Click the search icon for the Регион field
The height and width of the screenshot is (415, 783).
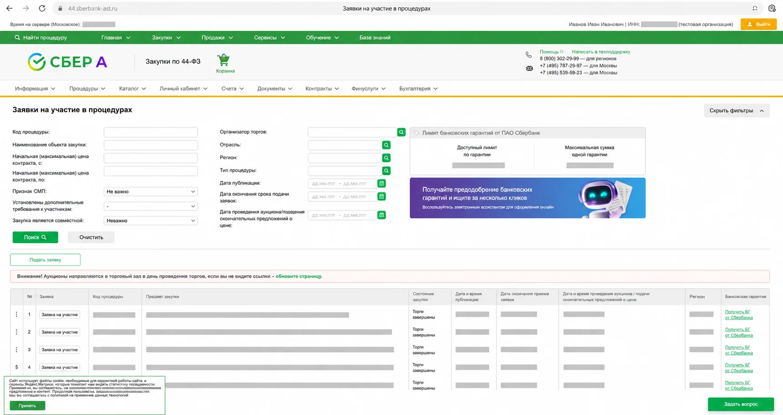(x=386, y=158)
